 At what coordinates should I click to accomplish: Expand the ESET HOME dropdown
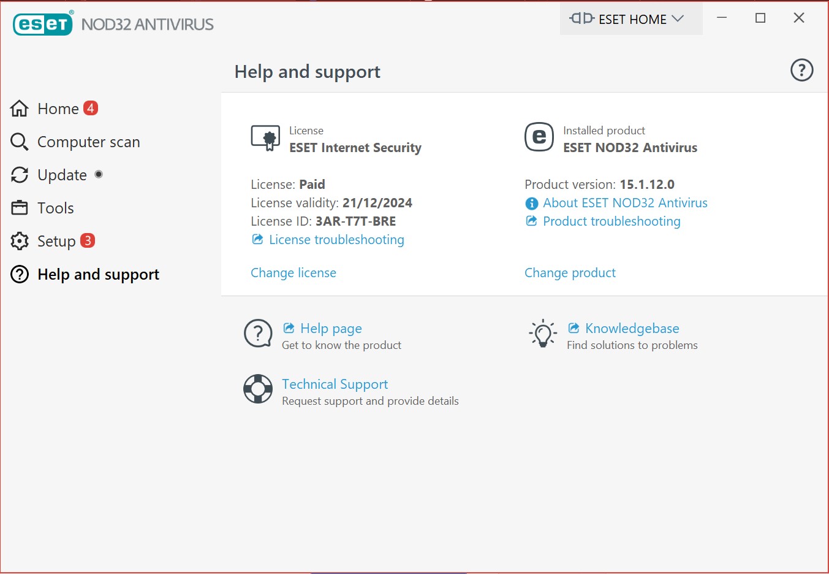(x=631, y=19)
